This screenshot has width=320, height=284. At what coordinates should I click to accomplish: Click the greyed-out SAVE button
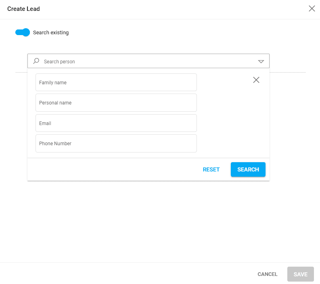click(x=300, y=274)
